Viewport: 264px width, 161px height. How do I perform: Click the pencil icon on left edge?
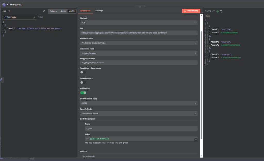click(x=1, y=80)
